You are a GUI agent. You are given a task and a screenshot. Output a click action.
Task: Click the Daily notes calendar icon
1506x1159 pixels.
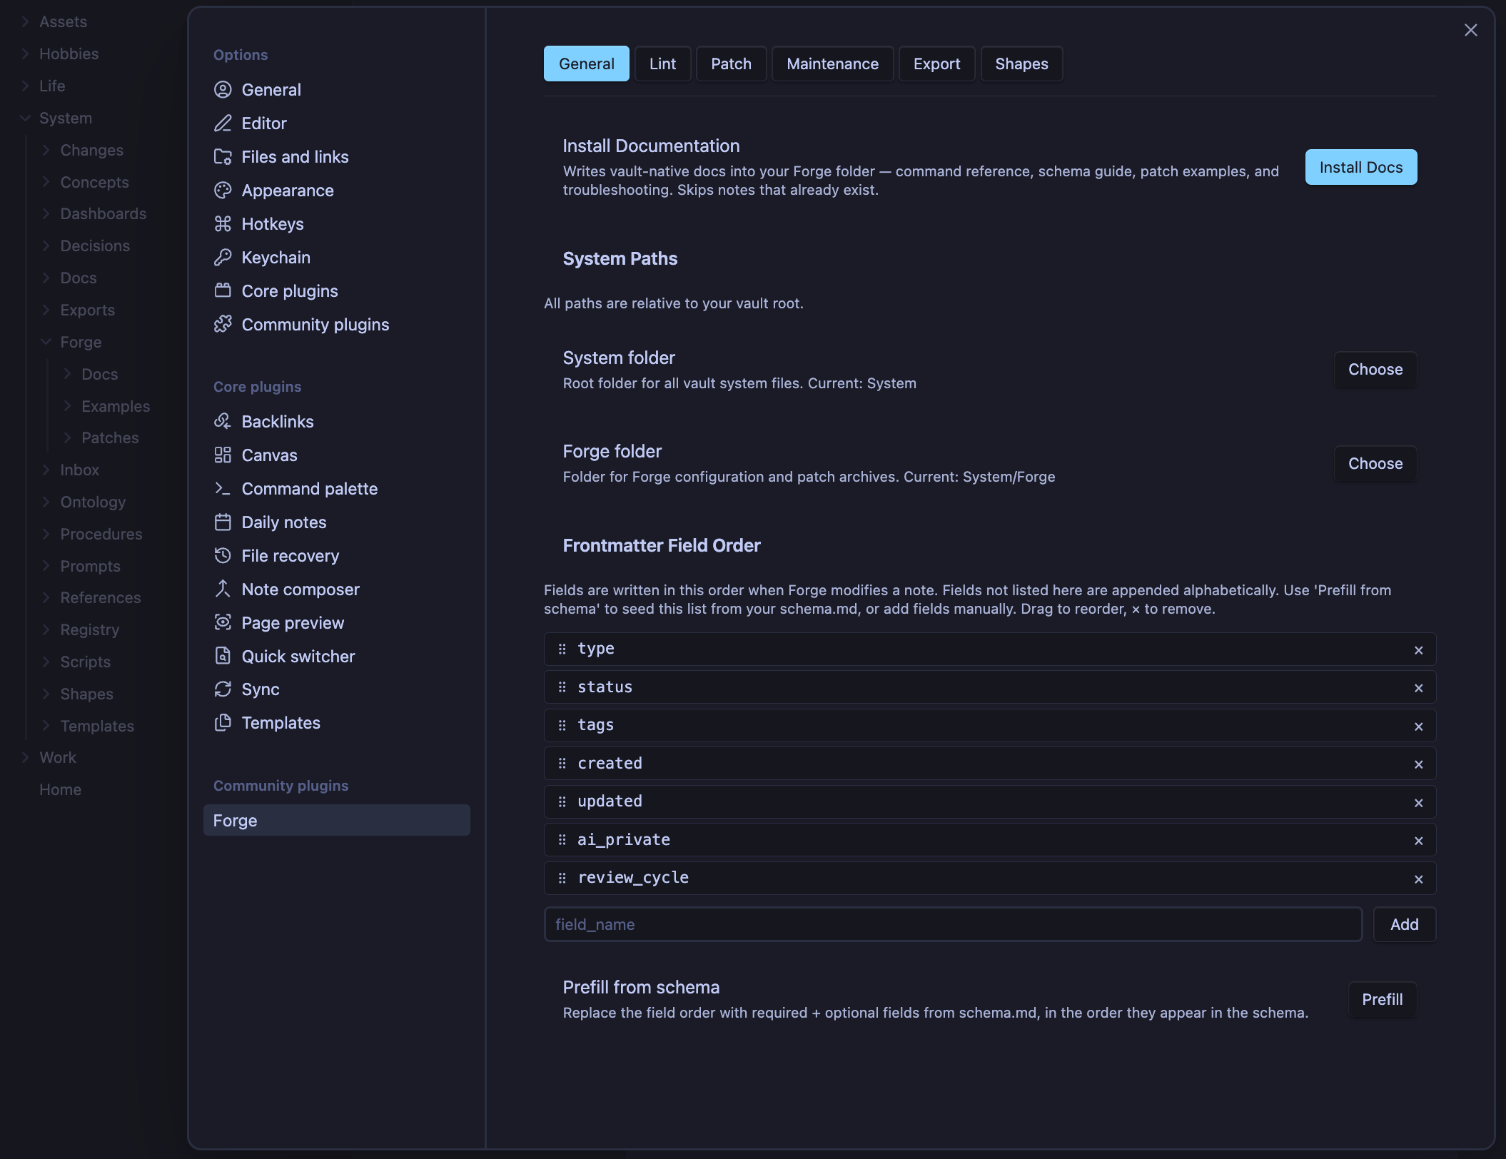(223, 522)
